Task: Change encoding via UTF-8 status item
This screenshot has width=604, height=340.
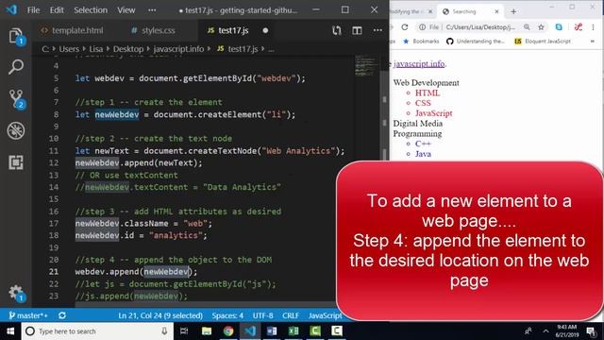Action: (262, 315)
